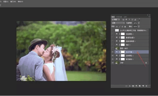Select the mask thumbnail of 渐变映射 1
The width and height of the screenshot is (158, 96).
[123, 59]
